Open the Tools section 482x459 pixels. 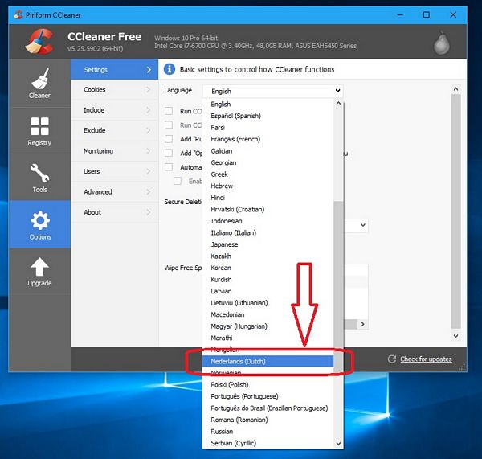coord(39,178)
